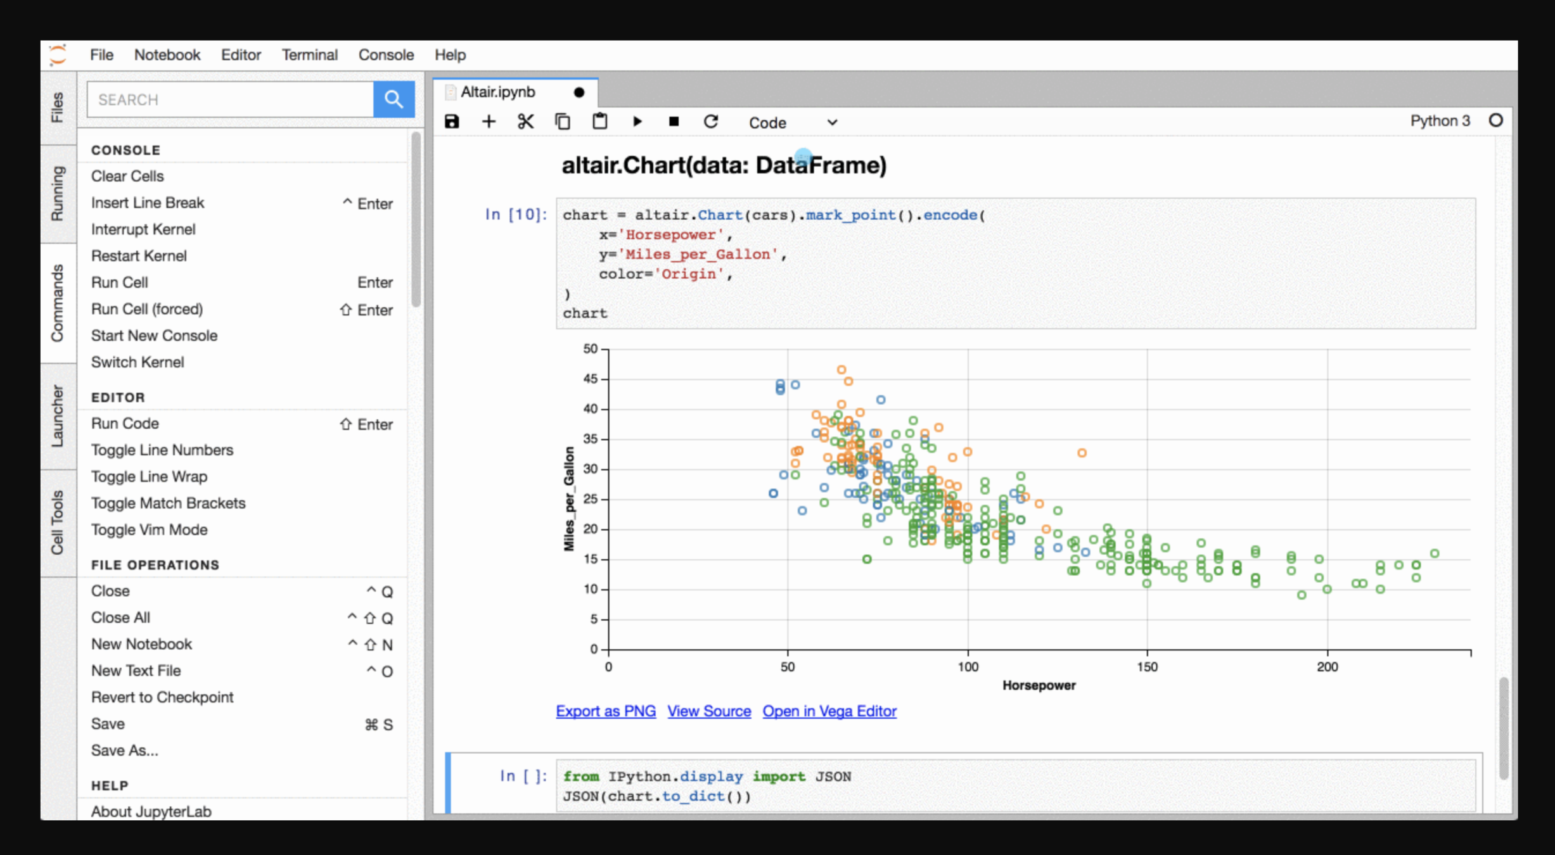Open the Notebook menu
The image size is (1555, 855).
click(x=167, y=55)
